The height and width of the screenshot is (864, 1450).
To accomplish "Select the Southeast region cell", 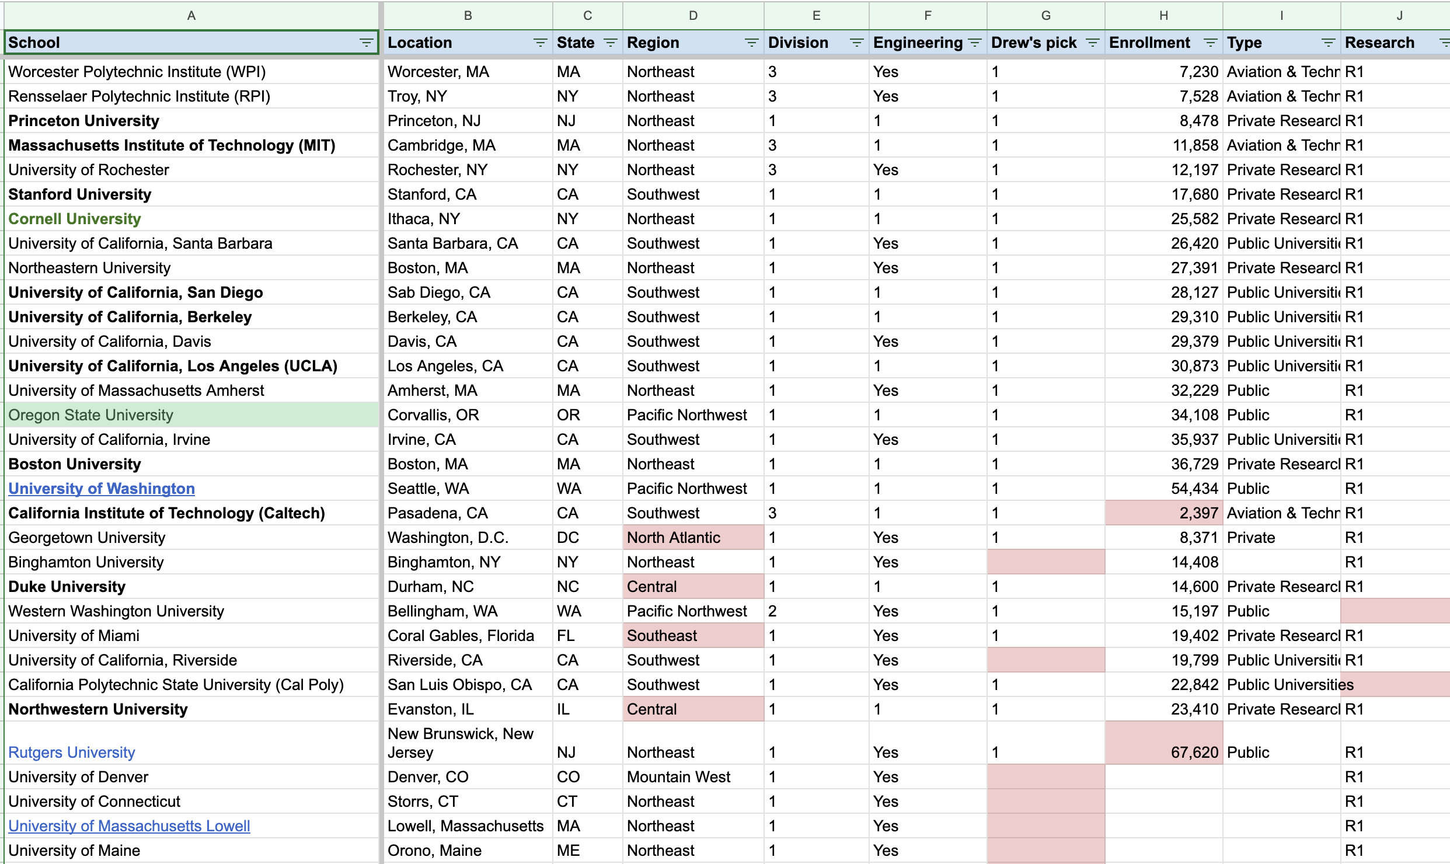I will pyautogui.click(x=693, y=636).
